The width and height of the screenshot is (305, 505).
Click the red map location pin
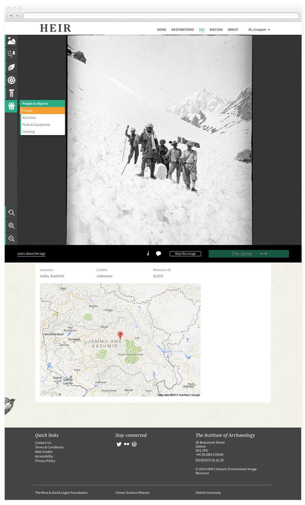tap(120, 335)
